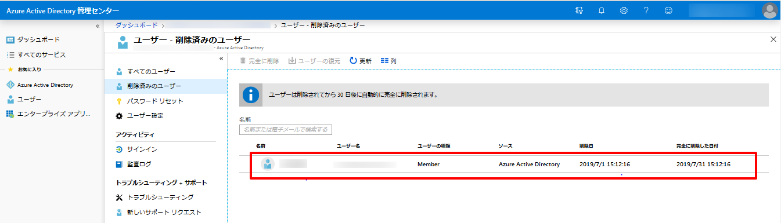This screenshot has width=781, height=223.
Task: Click ユーザー - 削除済みのユーザー breadcrumb
Action: click(323, 25)
